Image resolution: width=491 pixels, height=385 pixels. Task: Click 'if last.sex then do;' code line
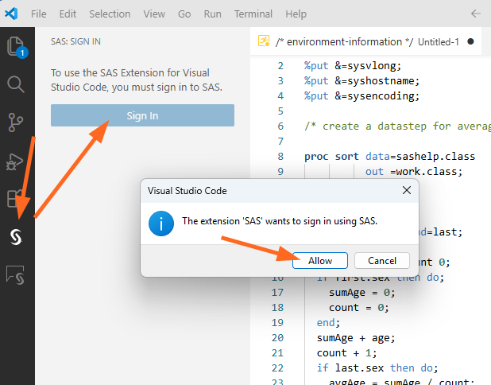coord(377,368)
